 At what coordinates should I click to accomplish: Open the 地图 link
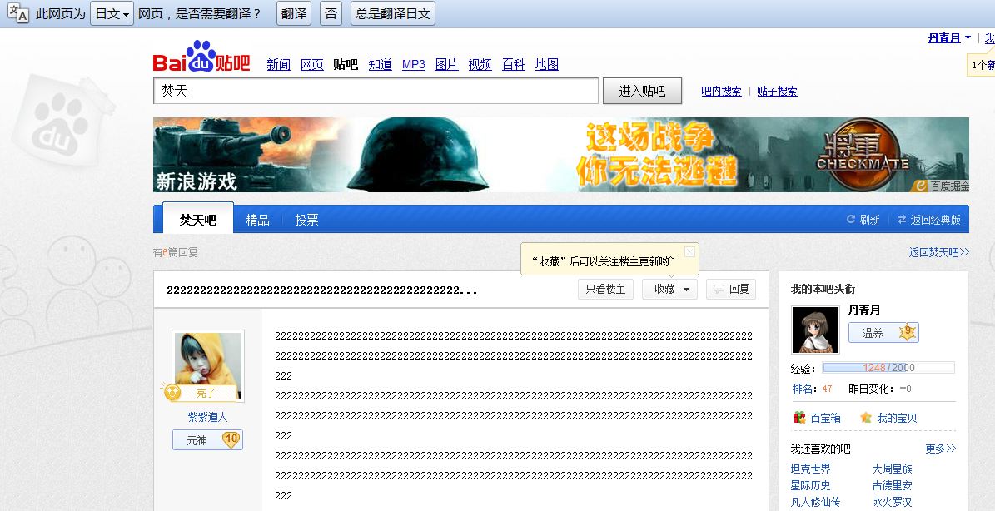point(546,64)
